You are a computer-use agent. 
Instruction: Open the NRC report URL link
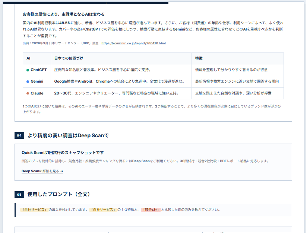[x=133, y=43]
